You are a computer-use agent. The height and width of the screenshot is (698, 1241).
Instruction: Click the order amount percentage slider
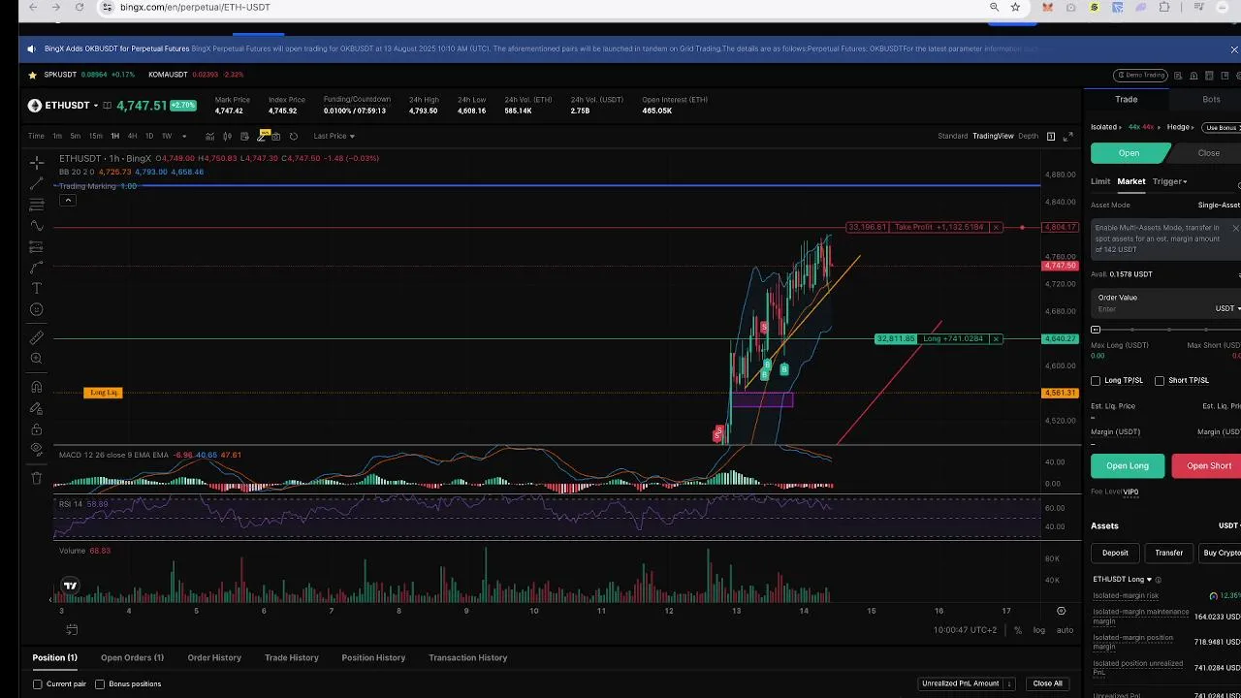click(x=1165, y=330)
